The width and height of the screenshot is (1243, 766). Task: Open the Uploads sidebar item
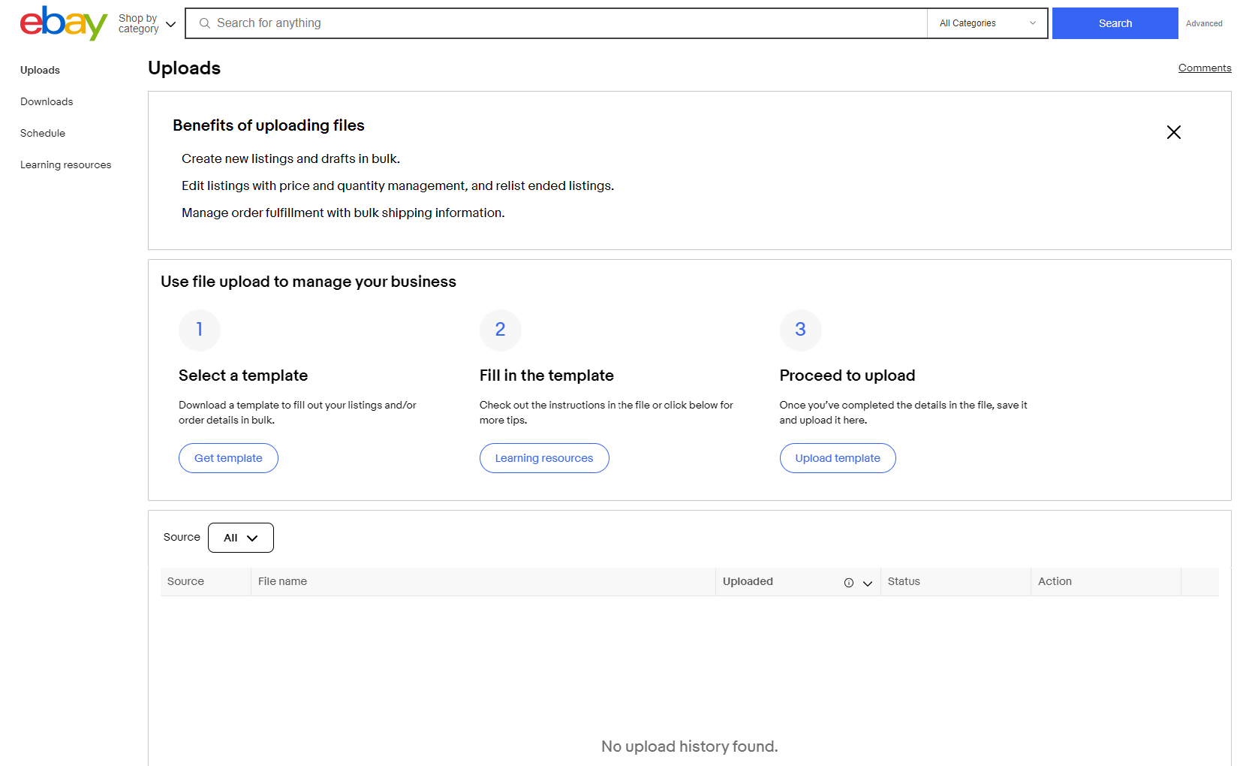(40, 70)
